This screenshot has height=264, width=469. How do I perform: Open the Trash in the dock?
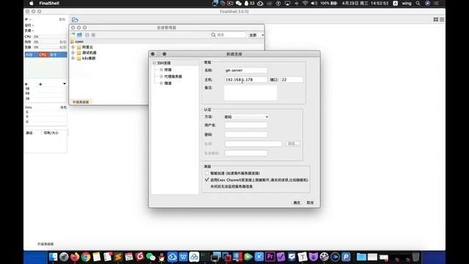point(416,257)
